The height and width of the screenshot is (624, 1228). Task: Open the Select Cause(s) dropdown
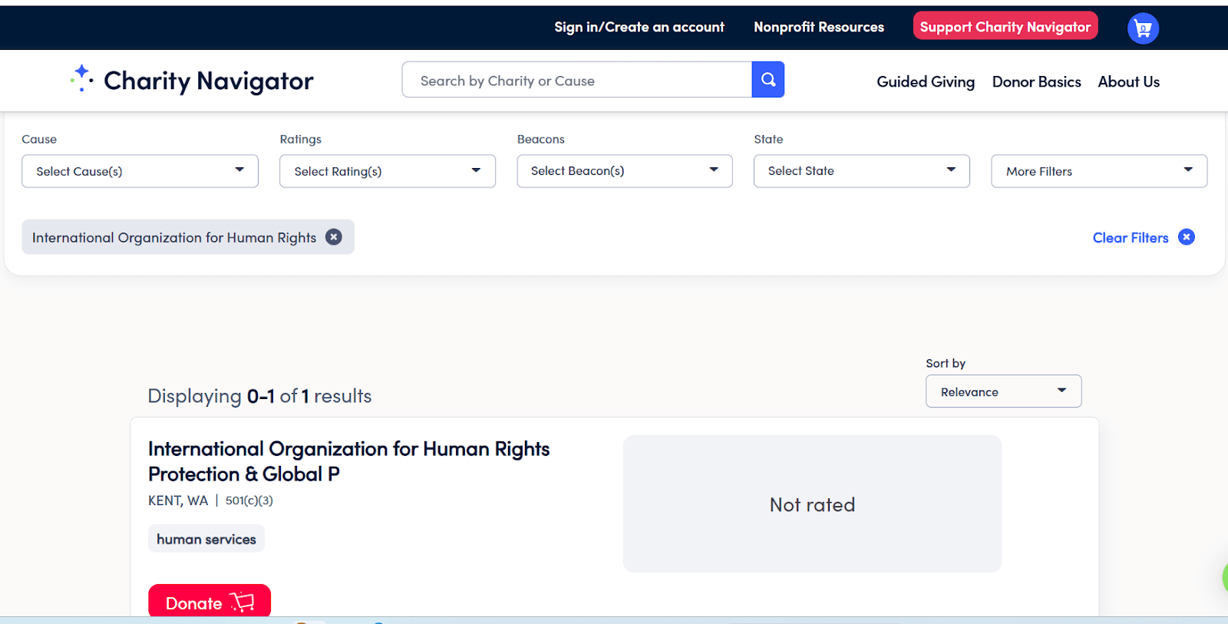140,170
